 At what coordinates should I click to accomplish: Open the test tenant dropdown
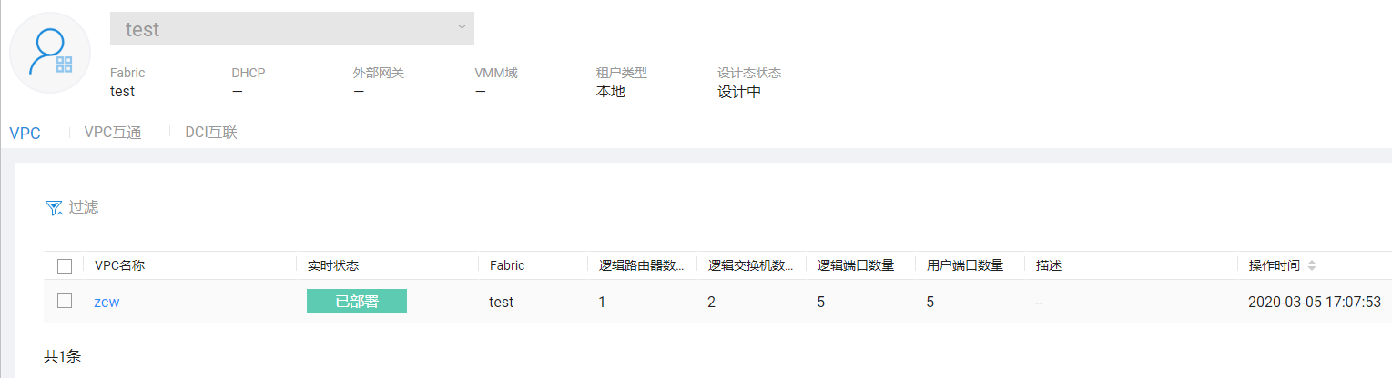[291, 29]
